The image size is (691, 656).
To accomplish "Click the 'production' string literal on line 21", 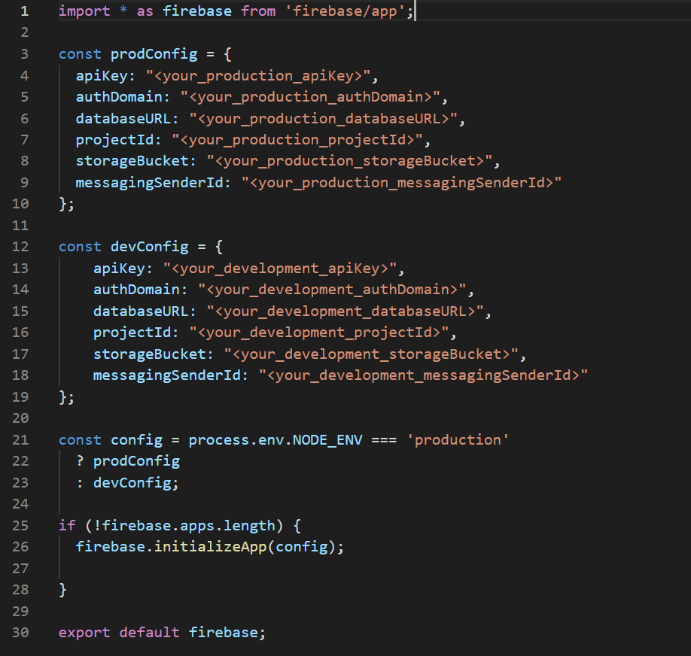I will [x=458, y=439].
